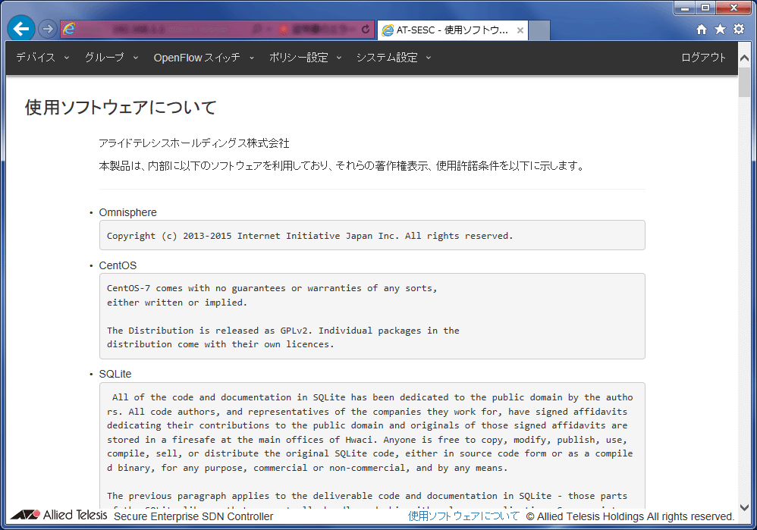Click the SQLite list item
Viewport: 757px width, 530px height.
tap(115, 374)
